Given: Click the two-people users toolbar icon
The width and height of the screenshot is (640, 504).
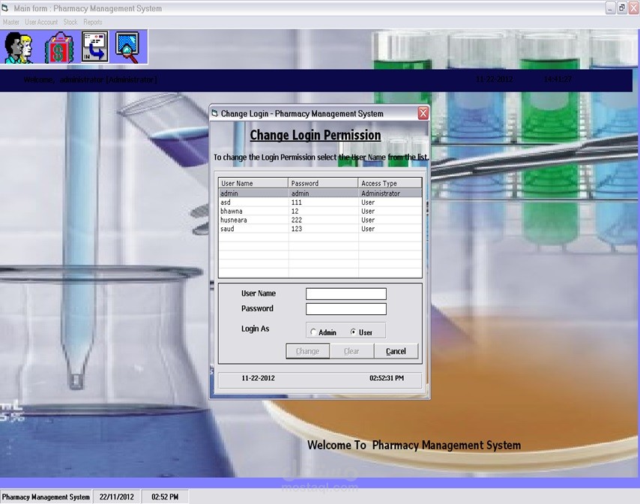Looking at the screenshot, I should pos(19,48).
